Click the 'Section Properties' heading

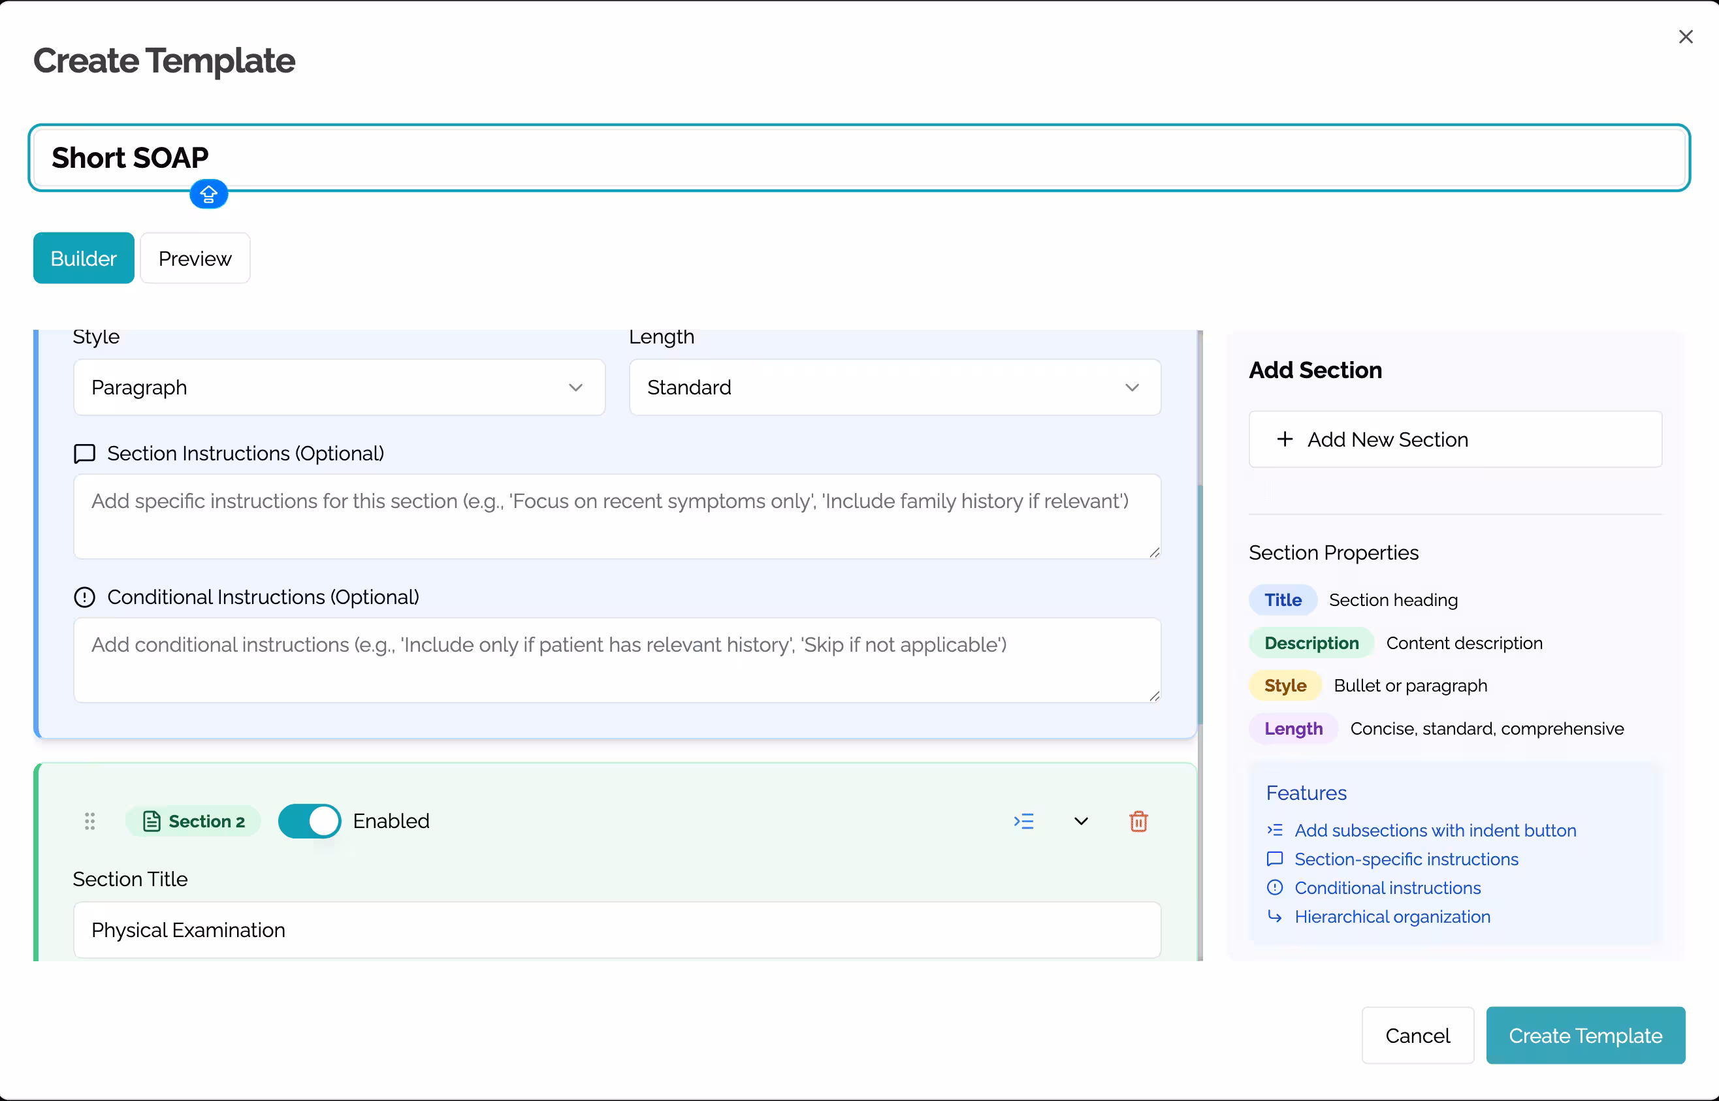(1334, 552)
